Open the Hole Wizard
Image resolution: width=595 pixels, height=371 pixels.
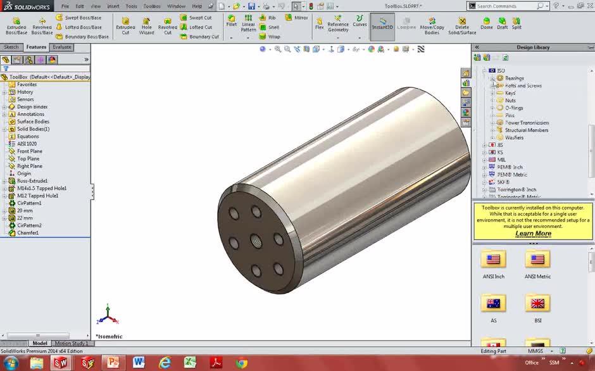click(146, 24)
